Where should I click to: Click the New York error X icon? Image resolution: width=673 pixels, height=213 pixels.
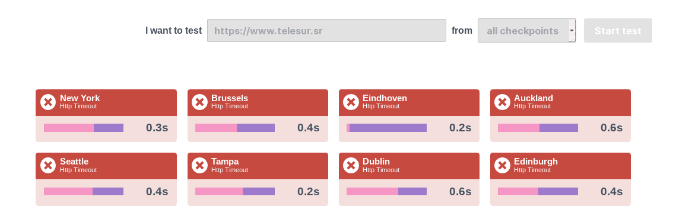(x=48, y=102)
